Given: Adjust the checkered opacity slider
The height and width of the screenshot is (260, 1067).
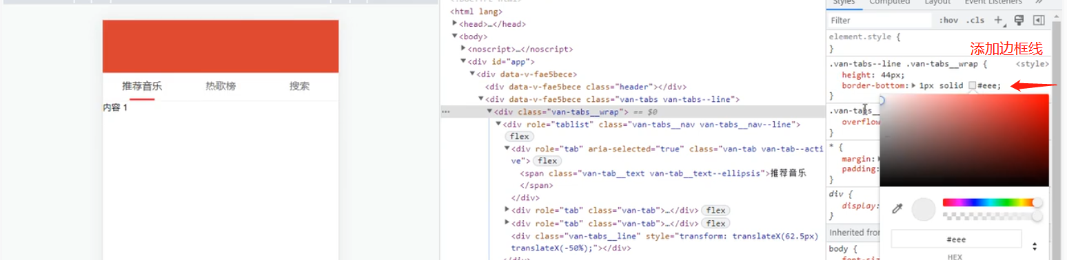Looking at the screenshot, I should coord(990,216).
